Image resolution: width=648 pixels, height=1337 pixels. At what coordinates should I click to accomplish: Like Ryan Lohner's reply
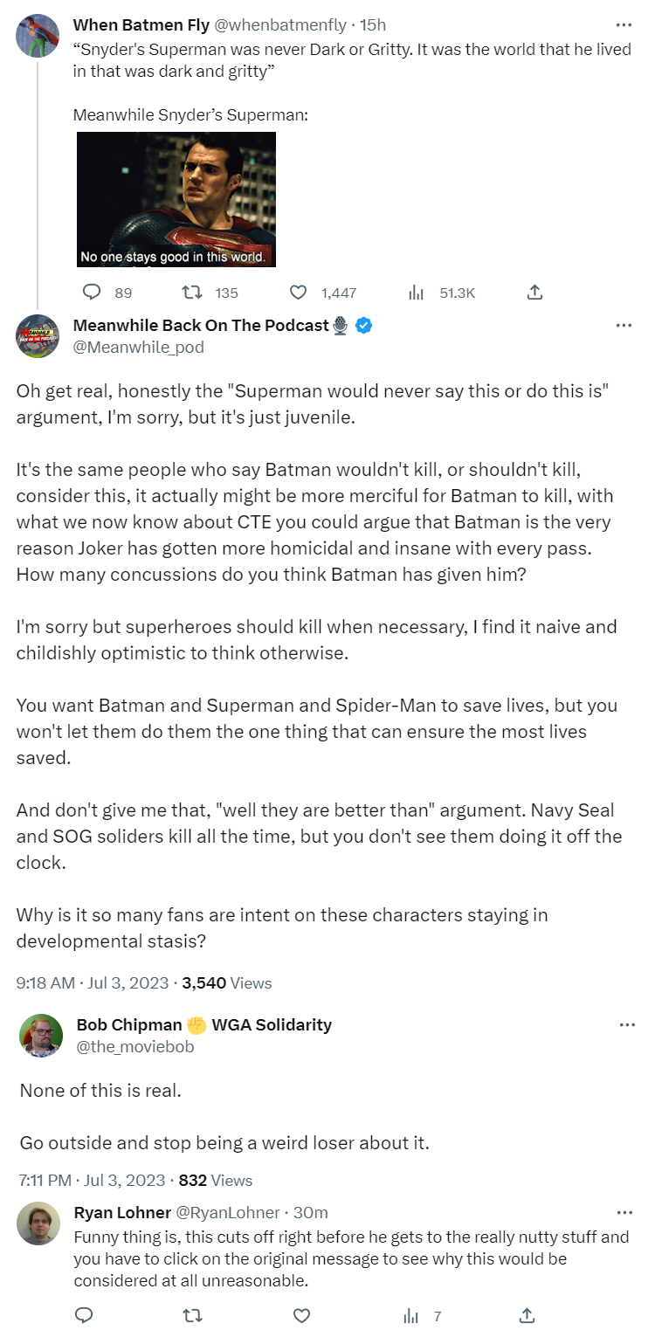(300, 1315)
